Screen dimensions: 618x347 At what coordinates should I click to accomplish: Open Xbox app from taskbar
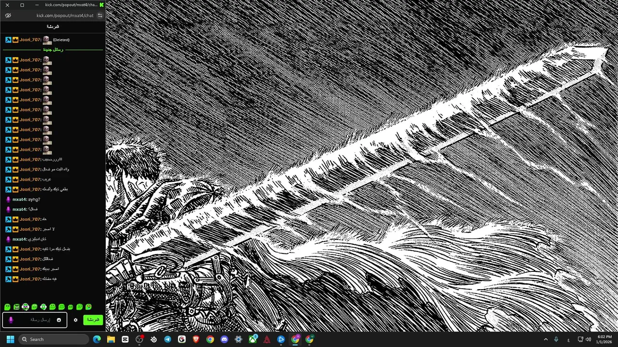coord(253,339)
